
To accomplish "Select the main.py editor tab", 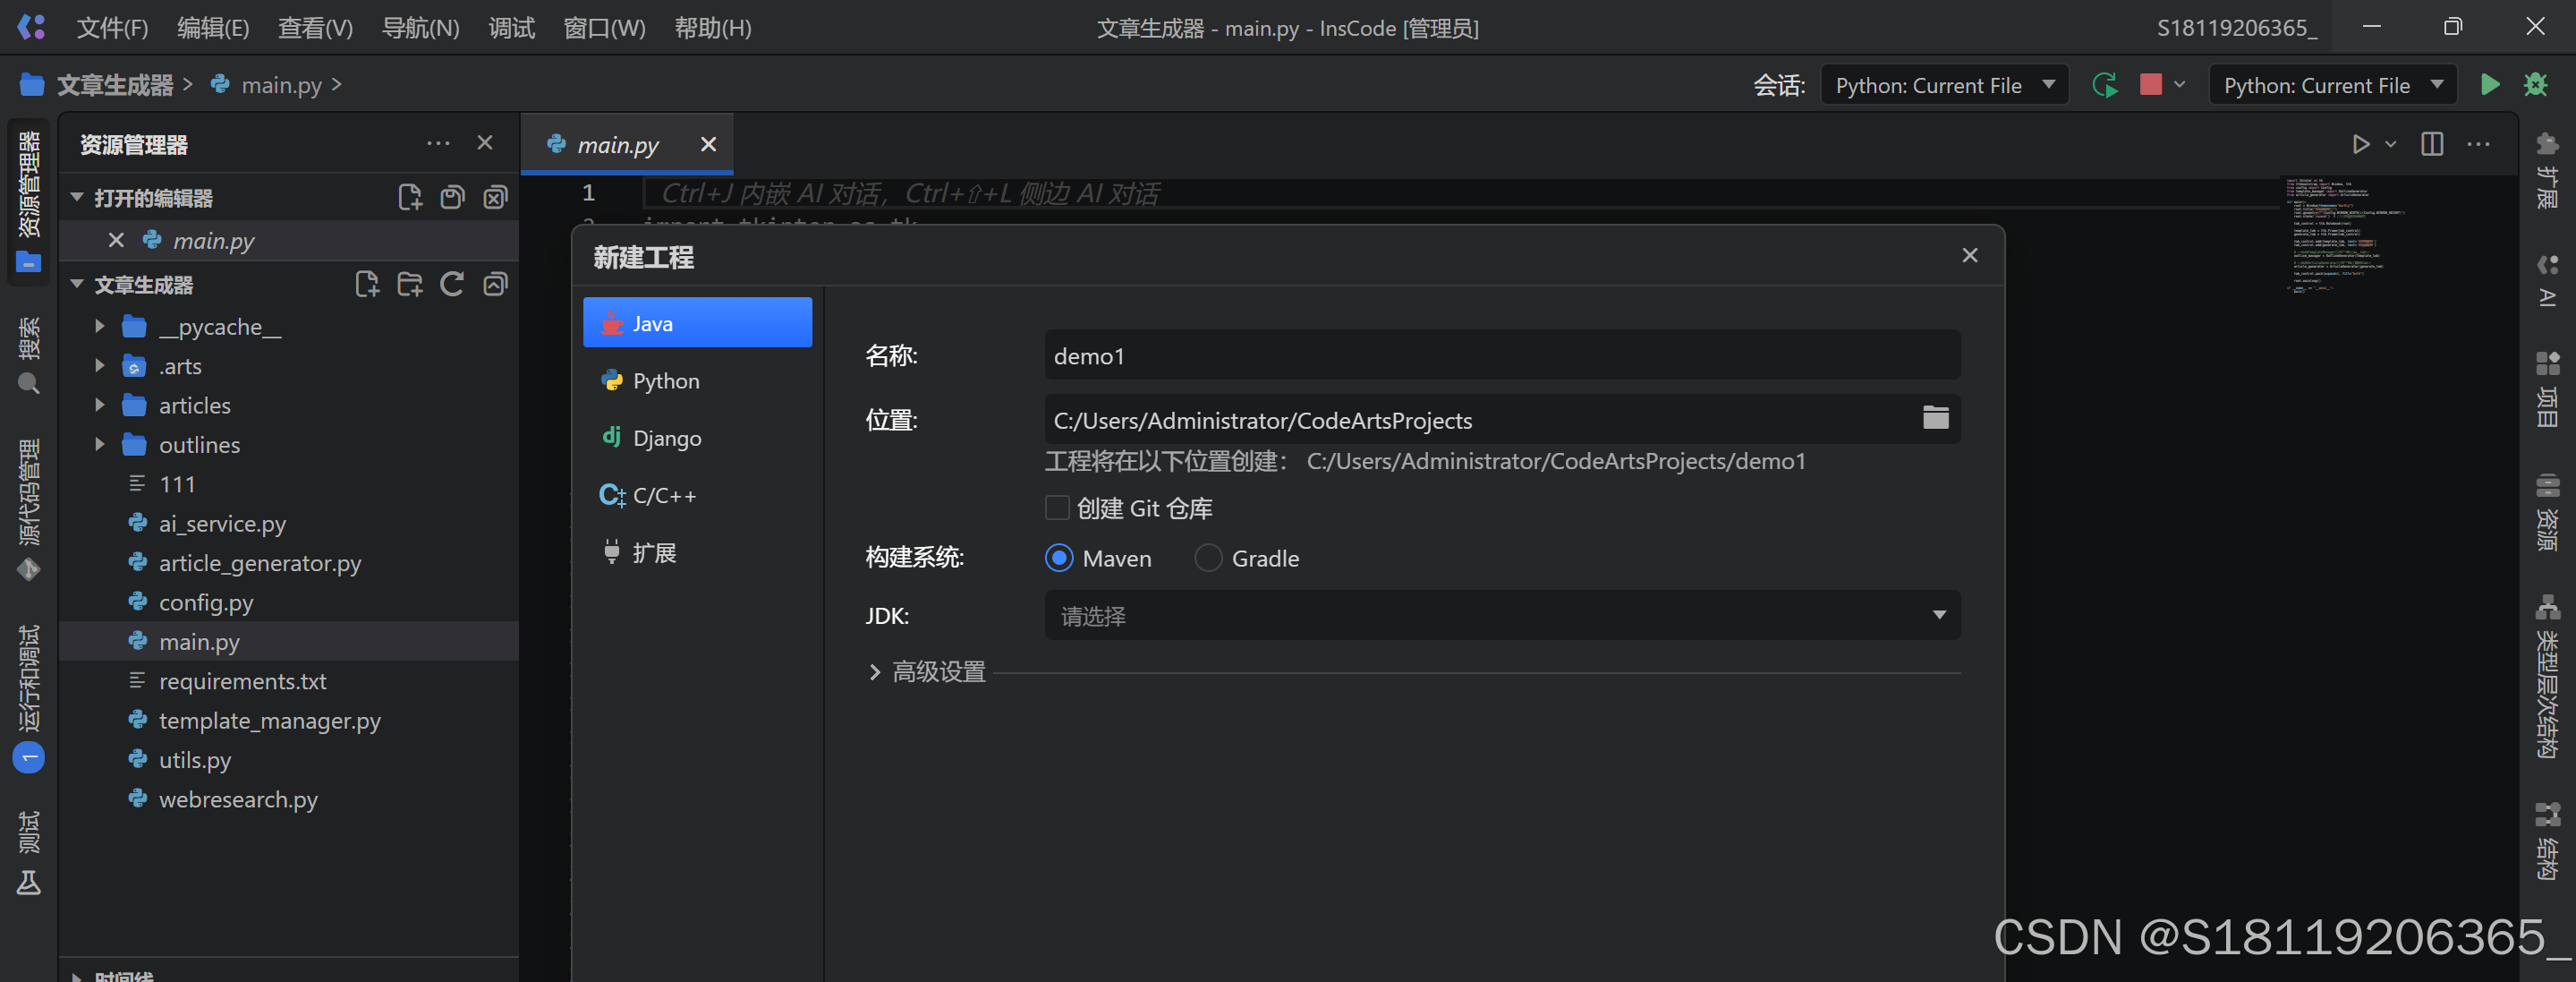I will tap(617, 144).
